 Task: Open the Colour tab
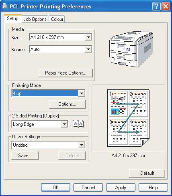point(57,19)
